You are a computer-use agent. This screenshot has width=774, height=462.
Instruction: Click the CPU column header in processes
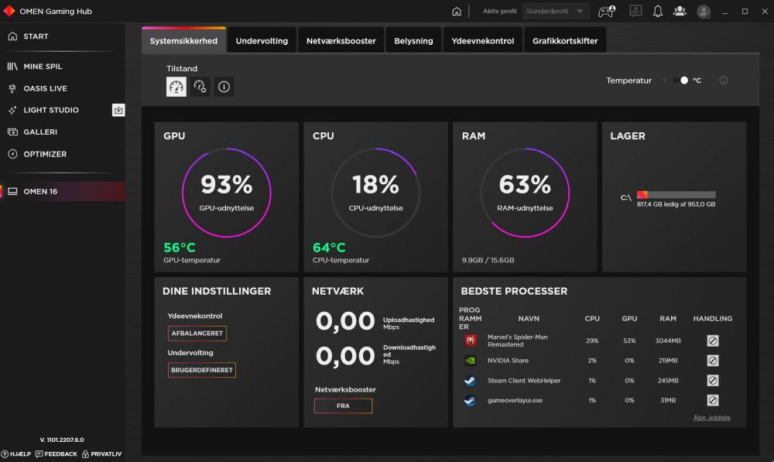592,319
